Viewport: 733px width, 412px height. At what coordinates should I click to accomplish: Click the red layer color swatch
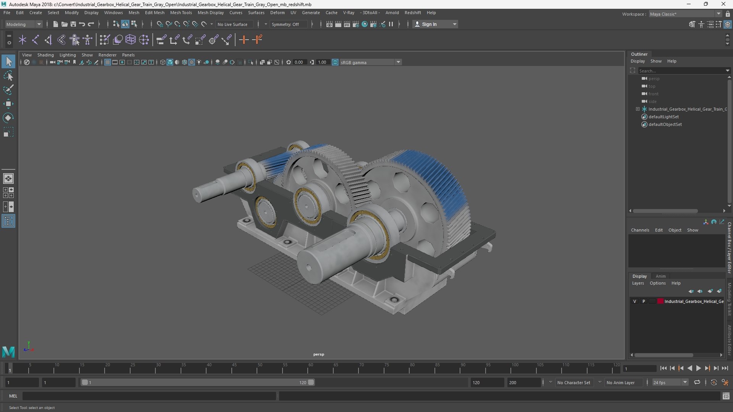tap(660, 301)
